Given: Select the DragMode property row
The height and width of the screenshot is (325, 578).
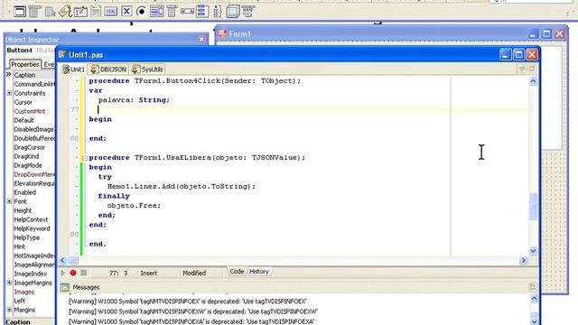Looking at the screenshot, I should pyautogui.click(x=33, y=165).
